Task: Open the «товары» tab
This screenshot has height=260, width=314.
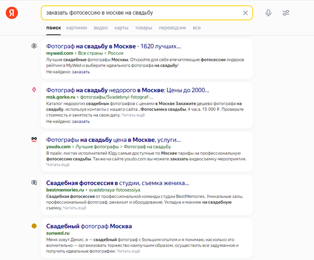Action: pos(143,28)
